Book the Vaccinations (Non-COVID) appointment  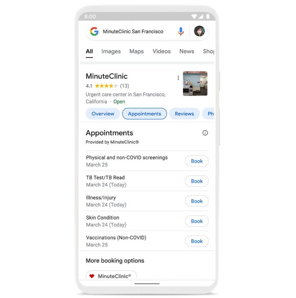[x=197, y=241]
